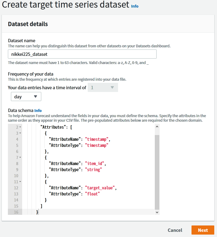Collapse the timestamp object fold on line 3
The width and height of the screenshot is (217, 237).
[x=20, y=133]
